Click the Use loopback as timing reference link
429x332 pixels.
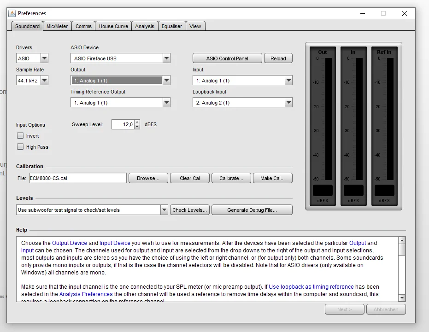pyautogui.click(x=311, y=286)
